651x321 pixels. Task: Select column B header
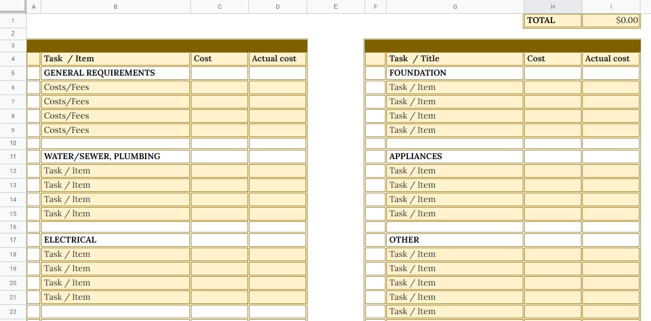click(x=115, y=6)
